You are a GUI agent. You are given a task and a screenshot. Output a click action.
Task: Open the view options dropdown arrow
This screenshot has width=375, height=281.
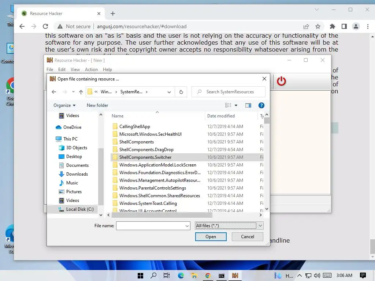236,105
